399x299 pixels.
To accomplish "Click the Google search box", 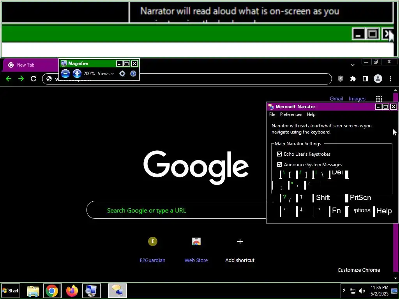I will click(x=176, y=210).
